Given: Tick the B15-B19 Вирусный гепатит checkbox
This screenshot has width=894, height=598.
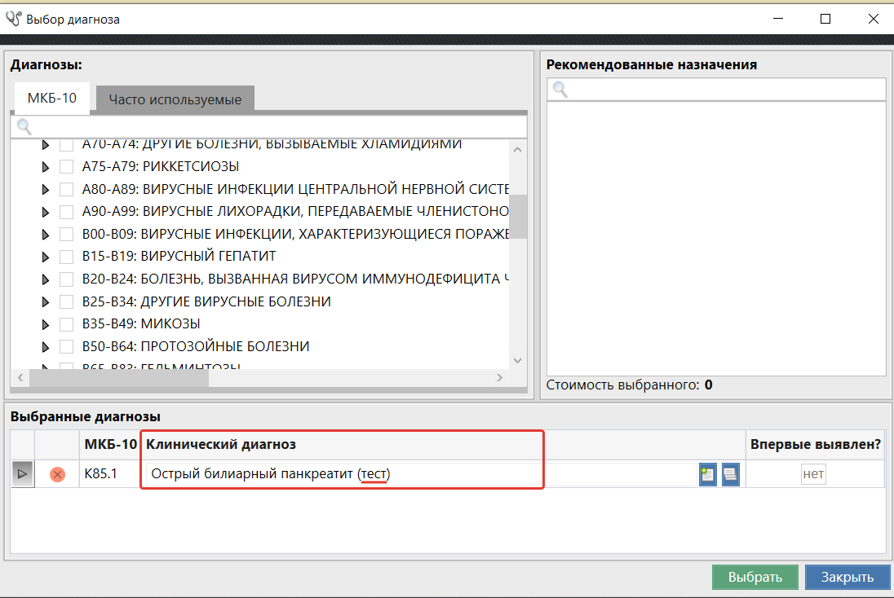Looking at the screenshot, I should click(x=67, y=257).
